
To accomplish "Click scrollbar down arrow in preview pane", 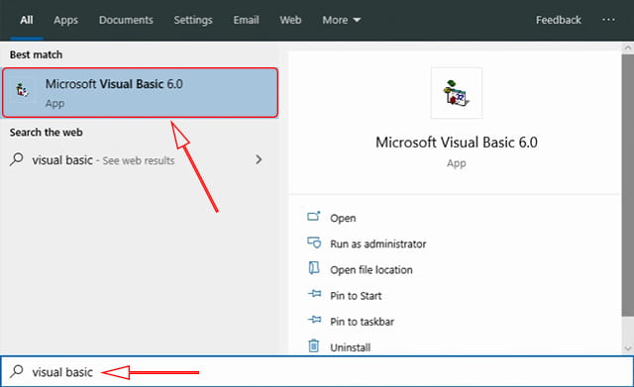I will pyautogui.click(x=627, y=348).
